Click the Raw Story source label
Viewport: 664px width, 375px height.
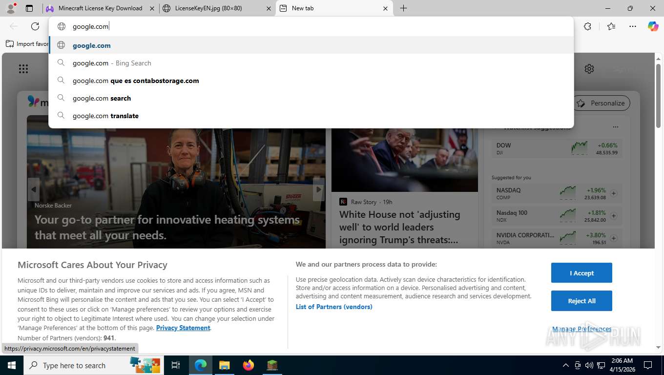tap(363, 202)
